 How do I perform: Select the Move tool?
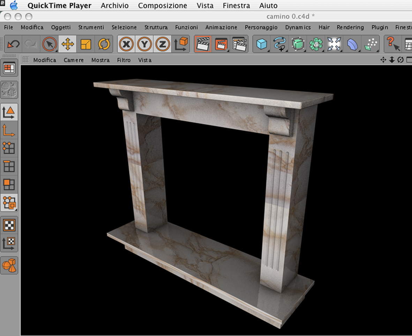click(x=67, y=44)
